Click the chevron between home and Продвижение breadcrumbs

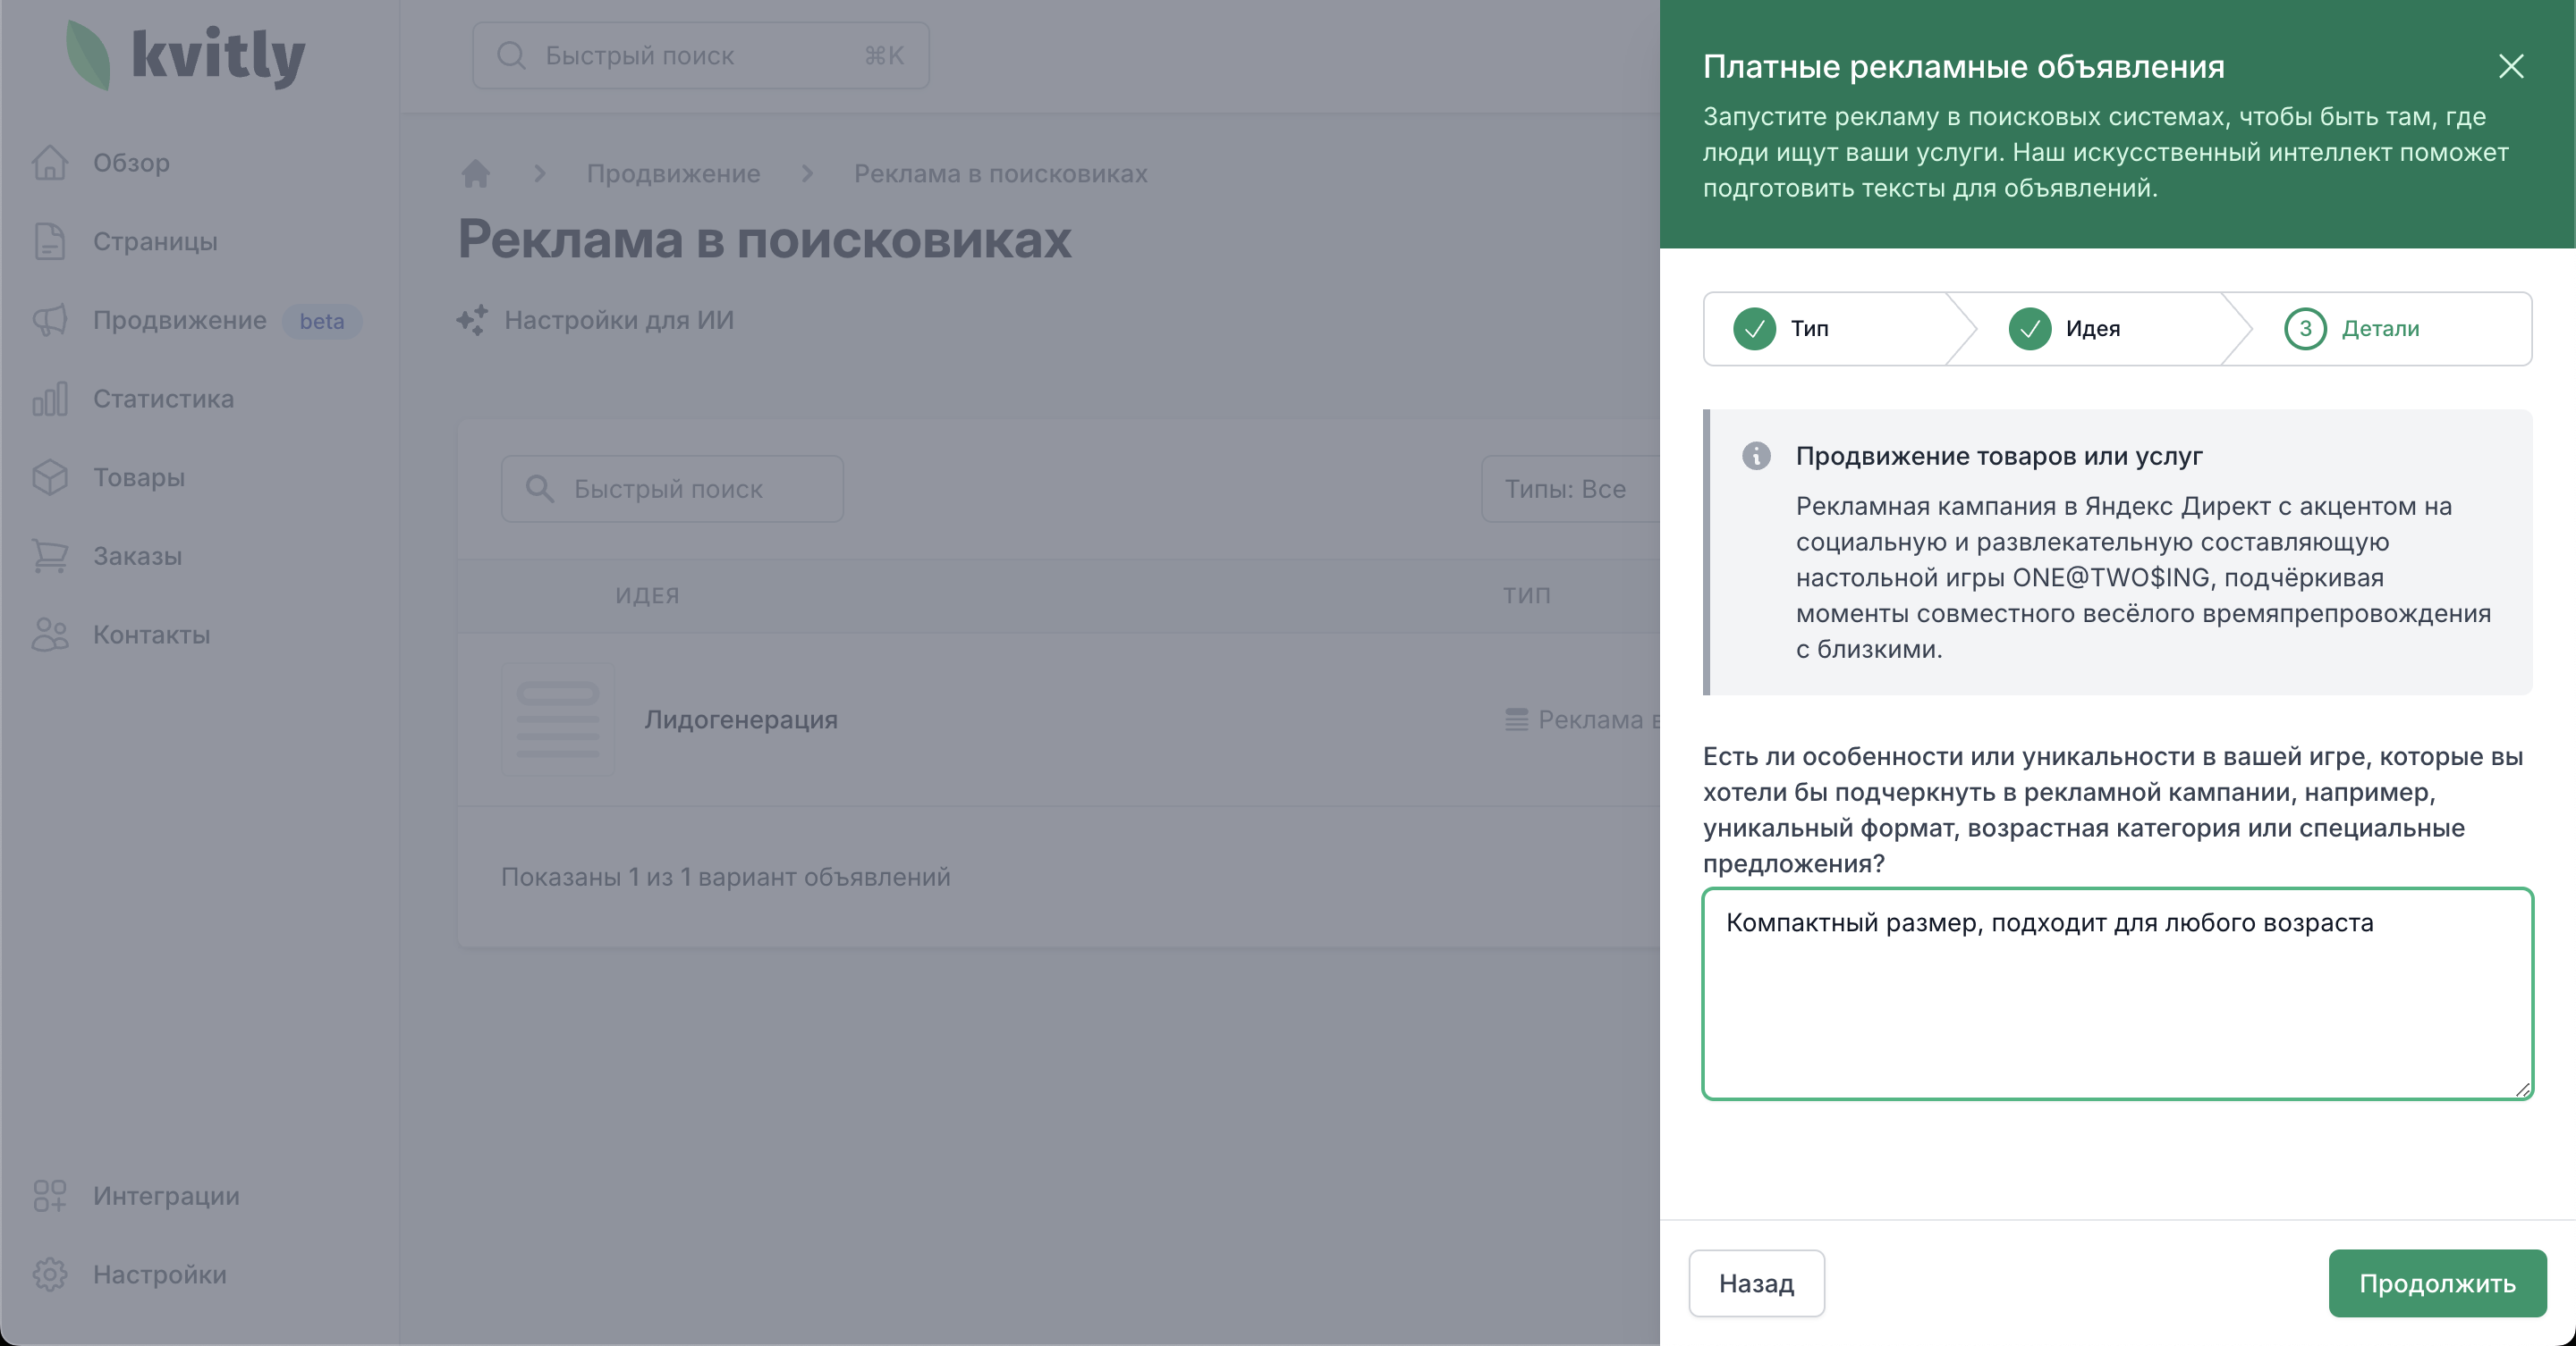click(x=540, y=174)
